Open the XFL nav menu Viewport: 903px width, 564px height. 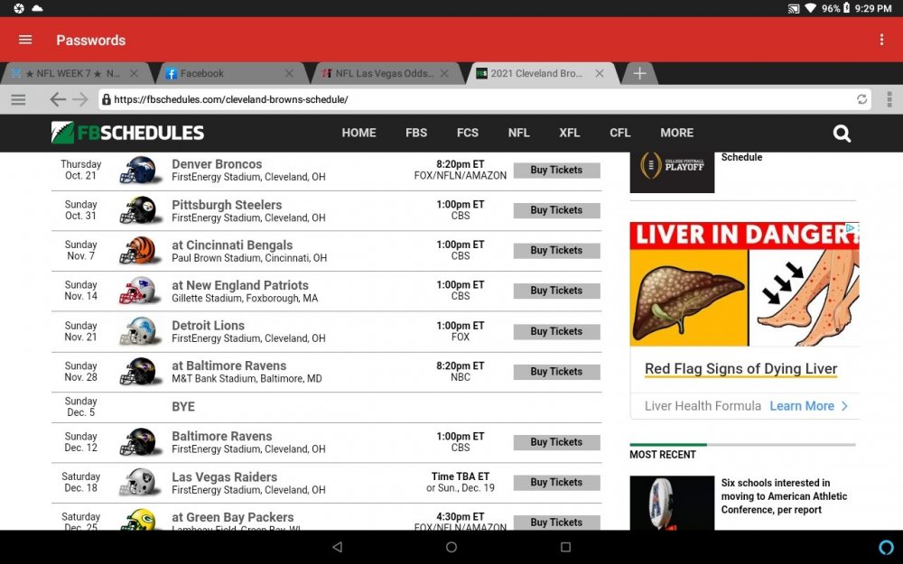(x=570, y=133)
